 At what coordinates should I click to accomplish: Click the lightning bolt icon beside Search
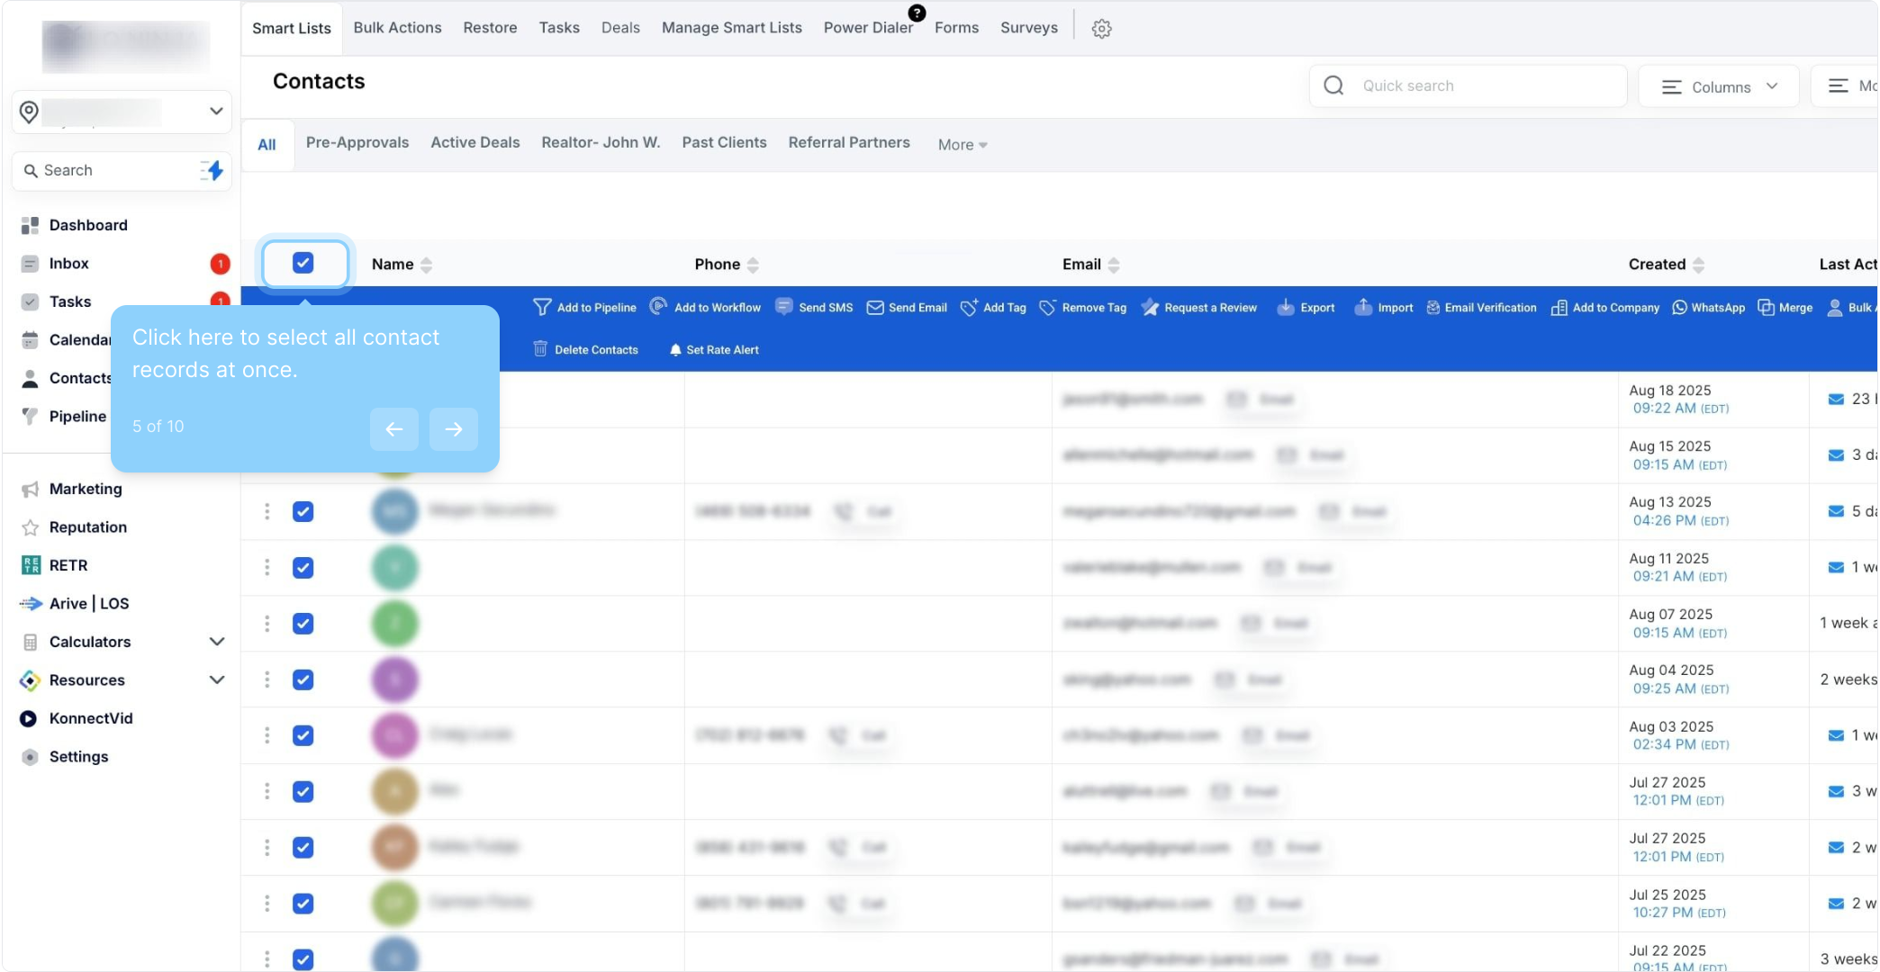coord(212,170)
